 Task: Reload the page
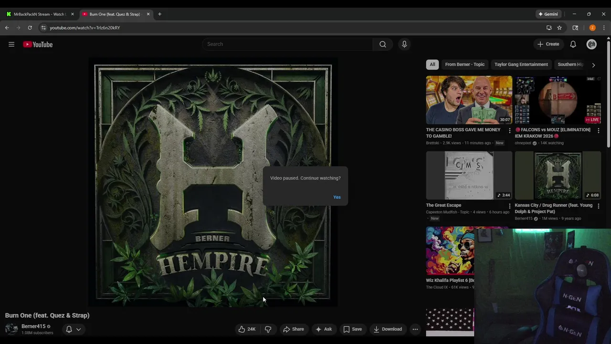click(x=30, y=28)
